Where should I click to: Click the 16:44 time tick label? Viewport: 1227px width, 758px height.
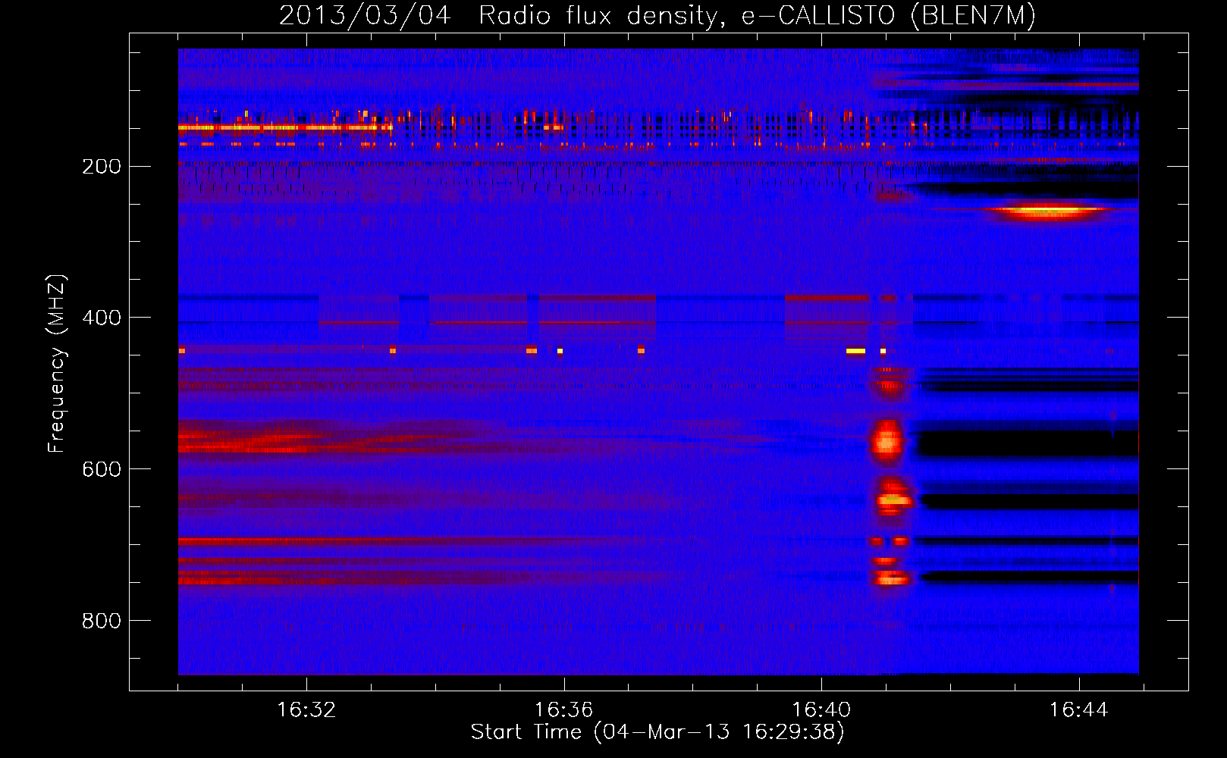point(1078,710)
